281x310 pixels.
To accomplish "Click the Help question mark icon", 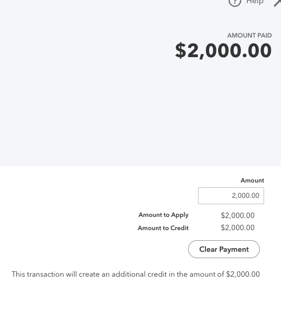I will point(235,2).
